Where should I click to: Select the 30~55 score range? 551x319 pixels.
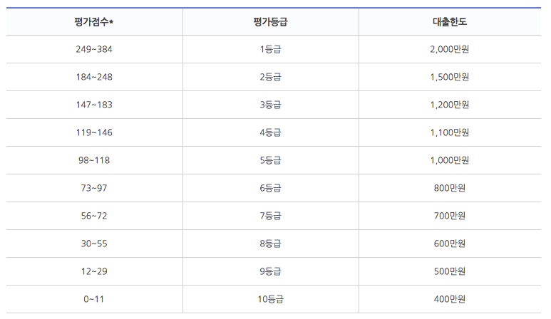[94, 244]
